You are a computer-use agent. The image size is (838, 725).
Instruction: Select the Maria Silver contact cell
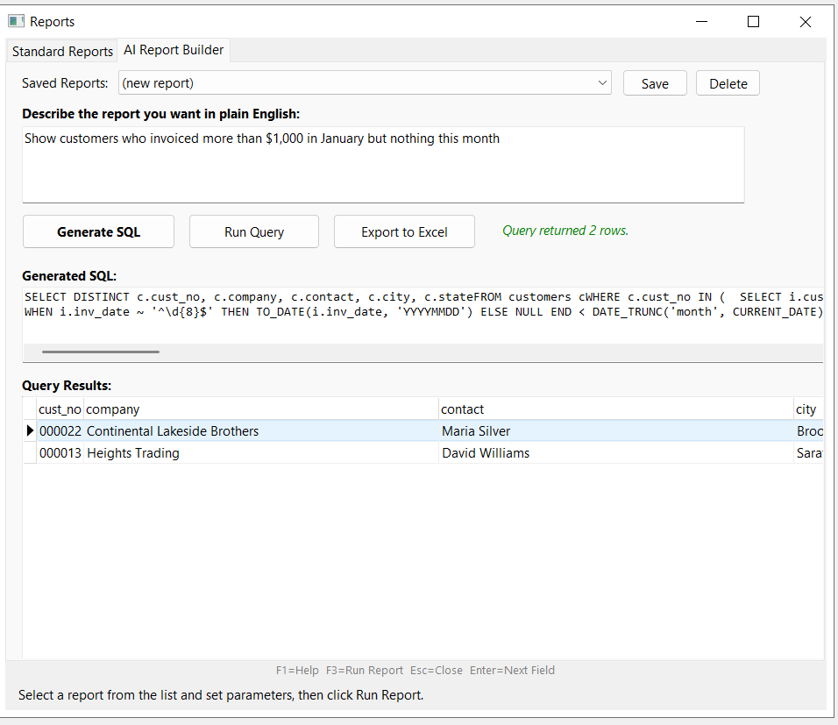click(476, 430)
